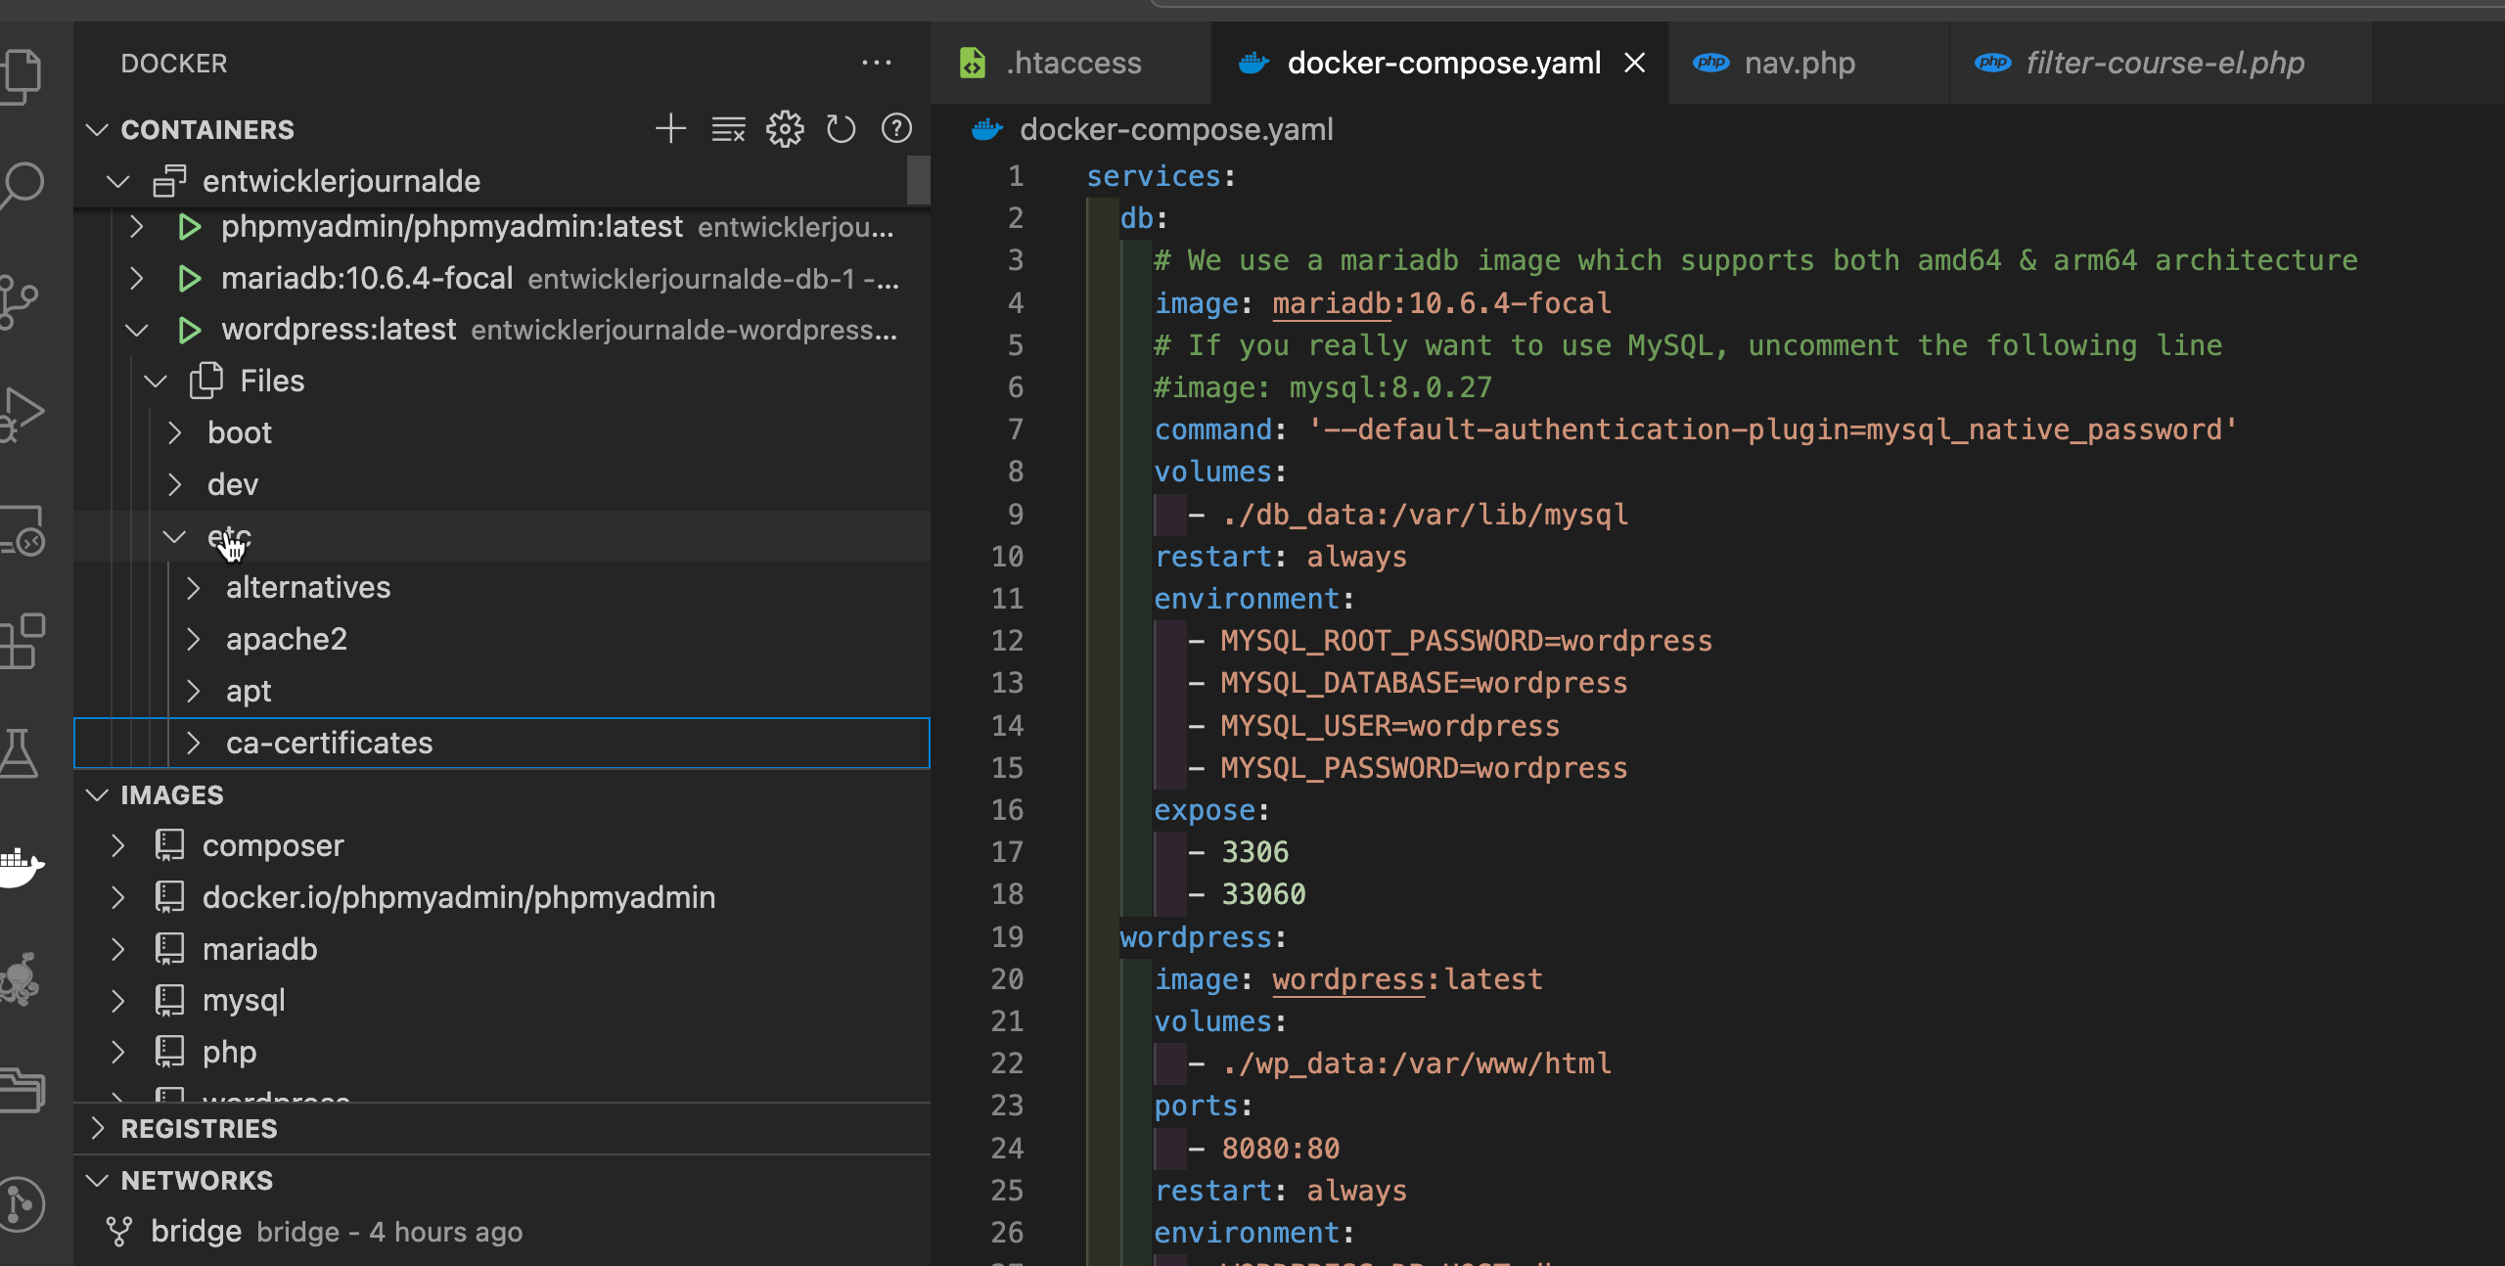Open the Docker whale view

(22, 865)
